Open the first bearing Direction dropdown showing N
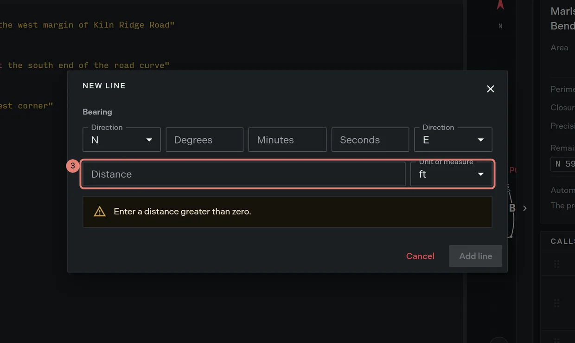This screenshot has width=575, height=343. tap(121, 140)
